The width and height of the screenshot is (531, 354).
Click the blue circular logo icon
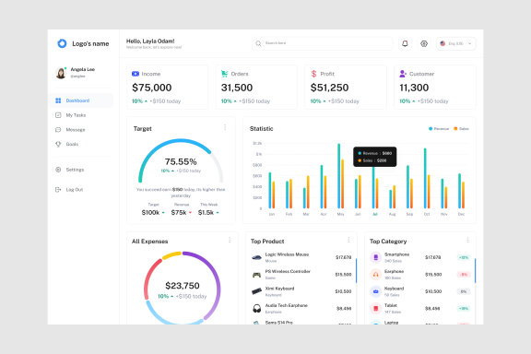[x=62, y=43]
